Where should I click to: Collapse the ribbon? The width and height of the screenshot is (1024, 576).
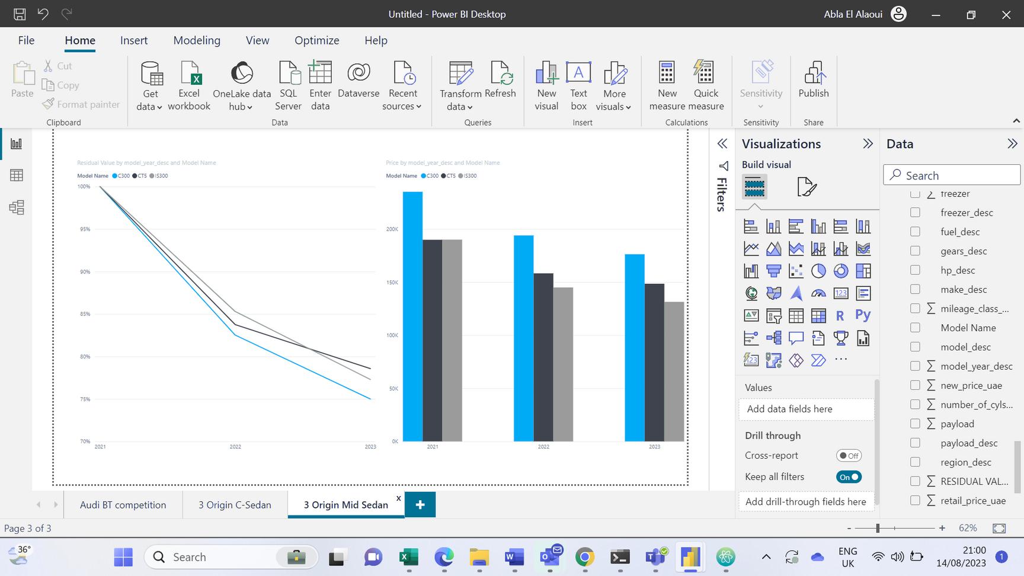(x=1016, y=121)
